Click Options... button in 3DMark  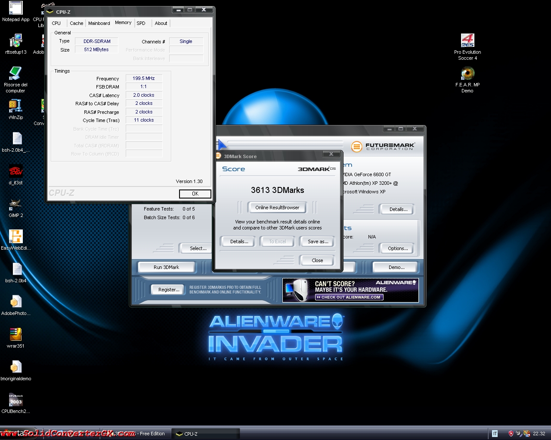(398, 248)
